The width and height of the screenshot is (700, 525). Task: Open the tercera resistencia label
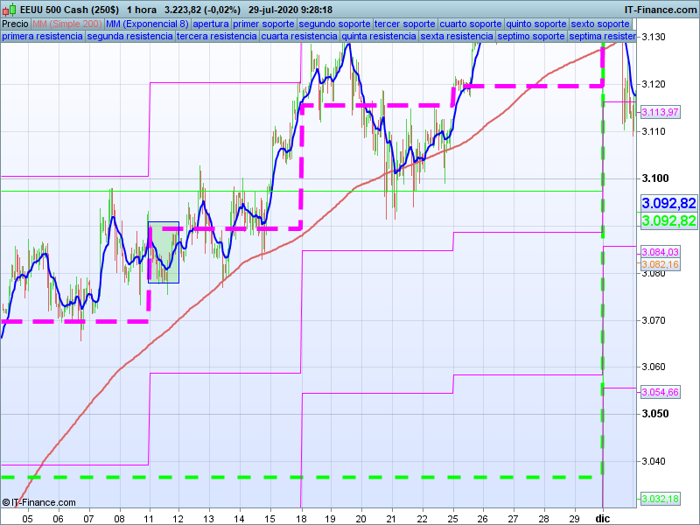click(x=216, y=37)
